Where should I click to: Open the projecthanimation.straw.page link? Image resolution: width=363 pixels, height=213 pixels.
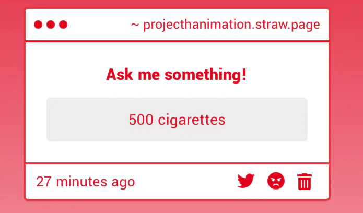point(231,25)
